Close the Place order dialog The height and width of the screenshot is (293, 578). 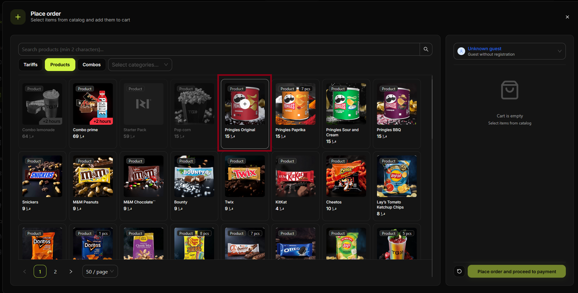(567, 17)
